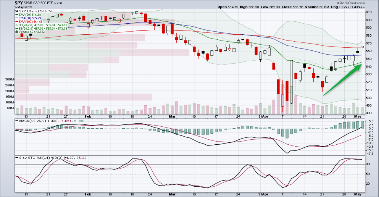Click the 80 label on the Stochastic axis
This screenshot has width=379, height=197.
pos(368,164)
